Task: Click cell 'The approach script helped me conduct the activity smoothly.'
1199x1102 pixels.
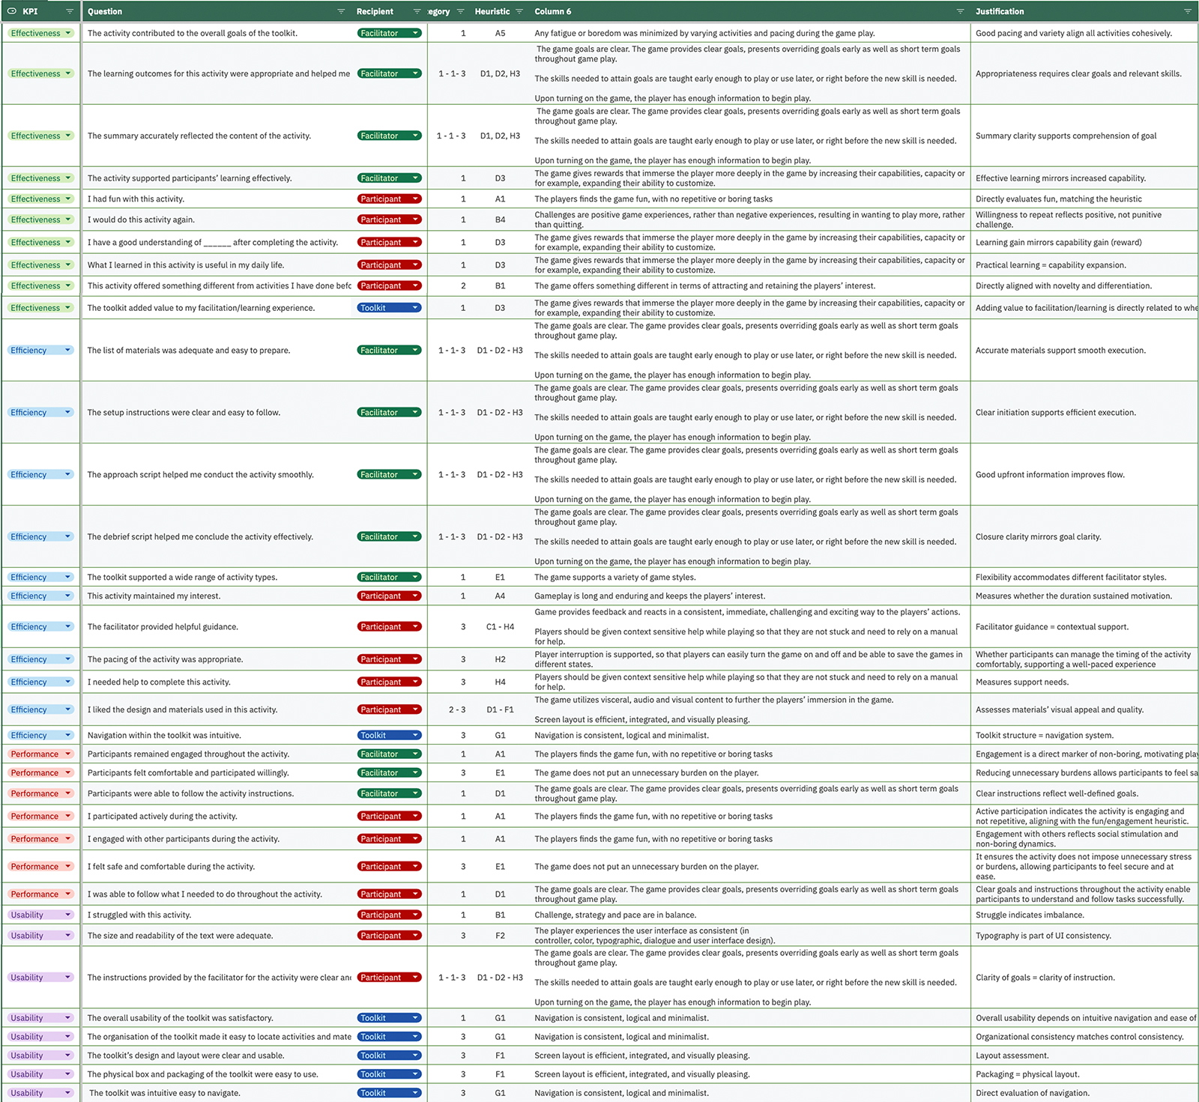Action: 201,475
